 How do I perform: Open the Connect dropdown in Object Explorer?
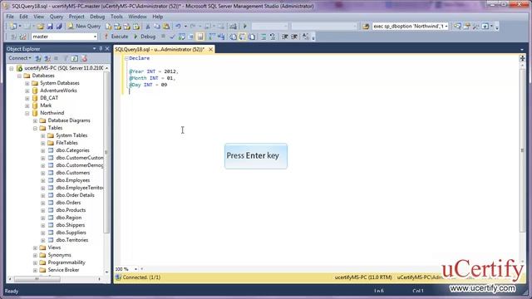[20, 58]
